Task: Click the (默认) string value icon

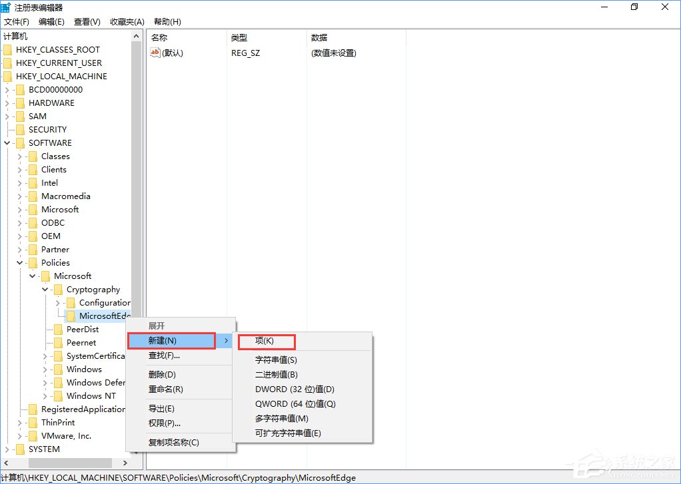Action: coord(155,53)
